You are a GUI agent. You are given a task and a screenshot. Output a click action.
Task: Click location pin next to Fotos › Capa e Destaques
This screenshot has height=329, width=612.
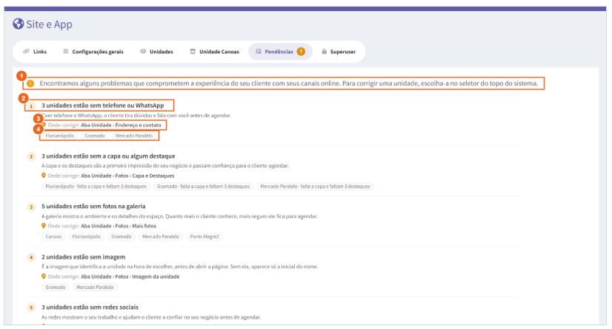point(44,176)
